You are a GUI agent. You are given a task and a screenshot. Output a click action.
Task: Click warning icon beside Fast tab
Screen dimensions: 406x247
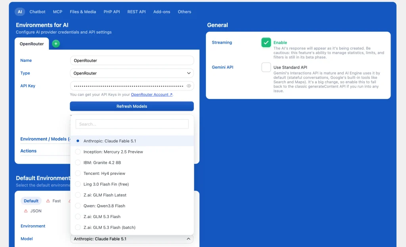(48, 201)
